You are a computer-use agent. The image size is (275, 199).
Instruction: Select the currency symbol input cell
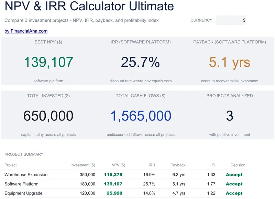[231, 20]
